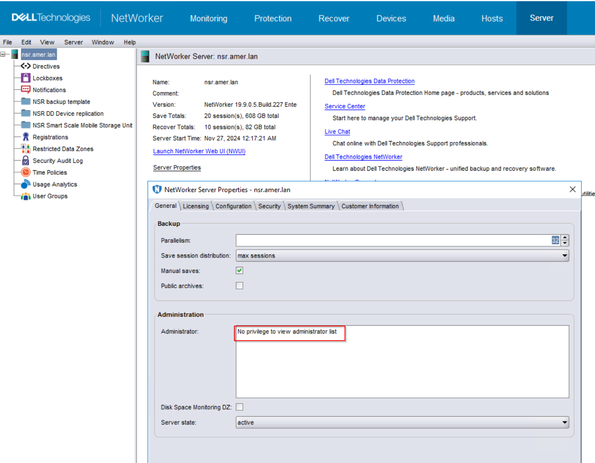Open the Security Audit Log icon
Image resolution: width=595 pixels, height=463 pixels.
pos(25,161)
